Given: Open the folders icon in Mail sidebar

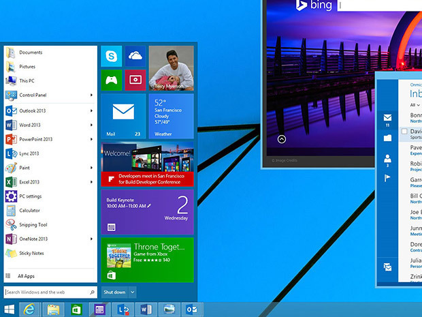Looking at the screenshot, I should click(x=387, y=138).
